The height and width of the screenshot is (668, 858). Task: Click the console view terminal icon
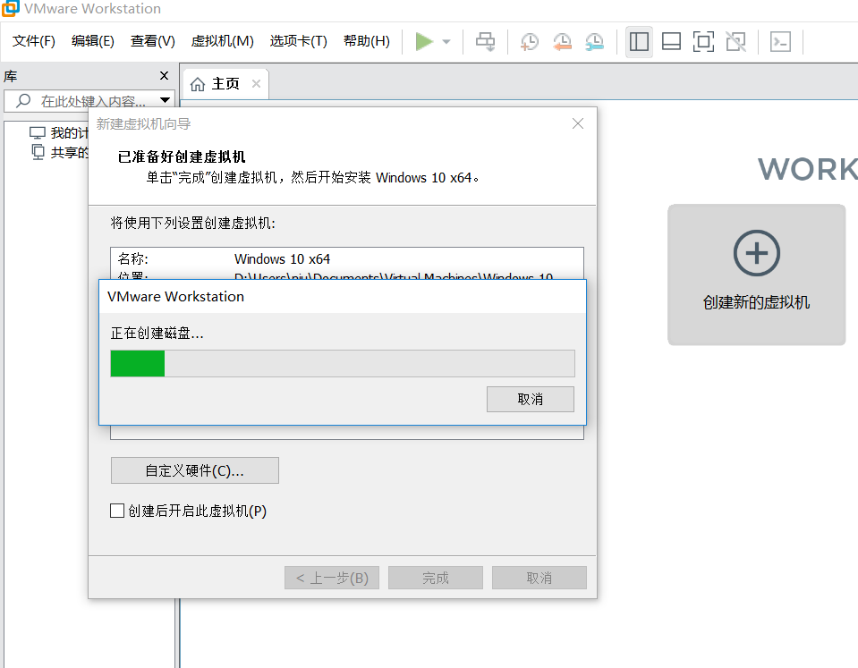click(780, 41)
